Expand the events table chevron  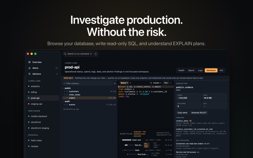(x=65, y=105)
